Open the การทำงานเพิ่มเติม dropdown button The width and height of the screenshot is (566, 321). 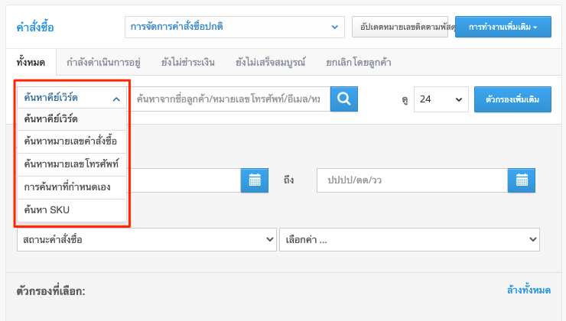503,27
